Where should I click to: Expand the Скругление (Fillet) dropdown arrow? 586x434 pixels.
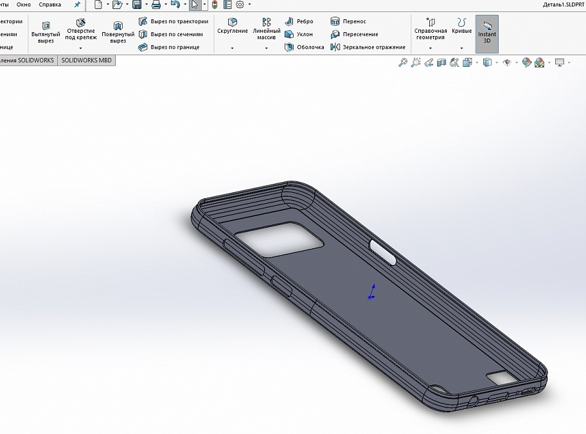pyautogui.click(x=232, y=48)
